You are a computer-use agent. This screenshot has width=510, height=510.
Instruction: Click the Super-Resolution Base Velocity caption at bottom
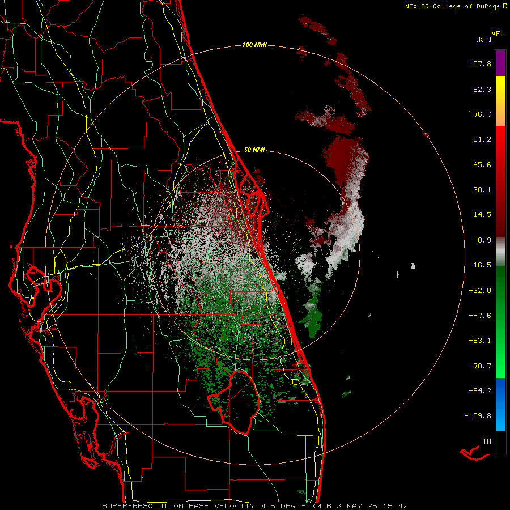254,506
